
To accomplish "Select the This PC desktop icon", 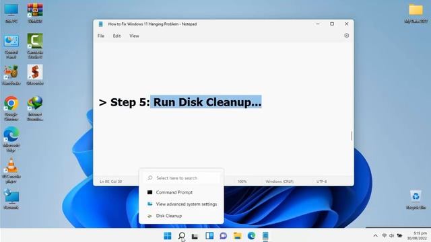I will [x=11, y=13].
